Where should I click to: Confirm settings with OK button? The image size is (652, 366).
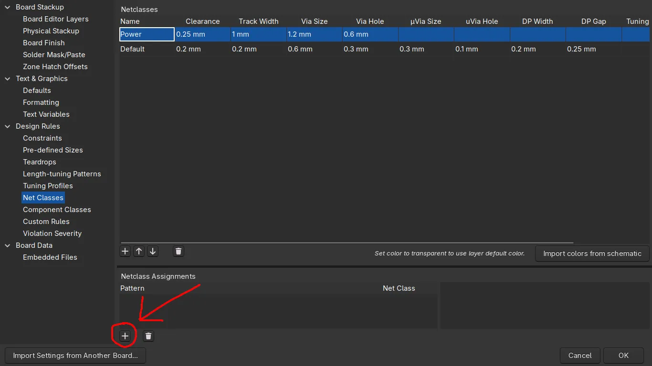pos(623,356)
